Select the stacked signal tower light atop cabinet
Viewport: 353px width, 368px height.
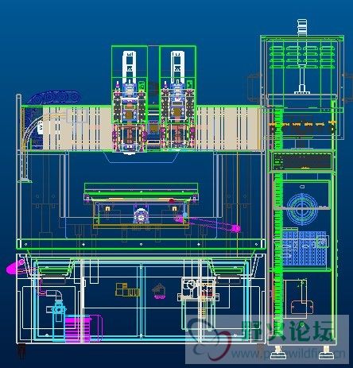302,27
